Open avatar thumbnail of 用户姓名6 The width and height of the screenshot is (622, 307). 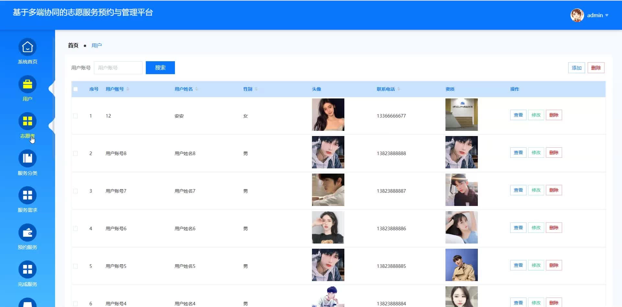tap(328, 227)
